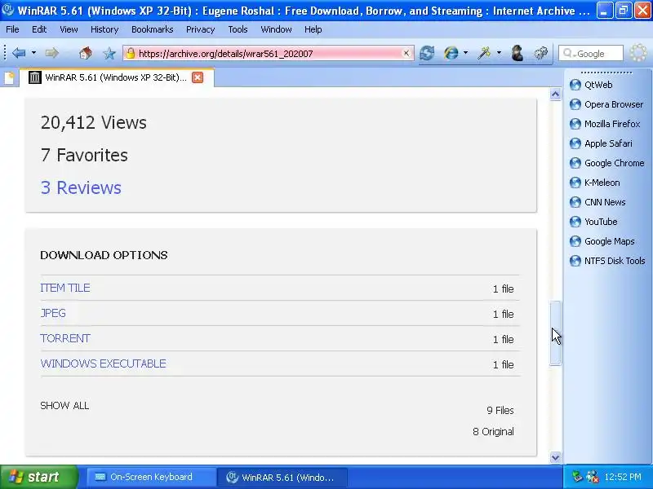The width and height of the screenshot is (653, 489).
Task: Click the bookmark star icon
Action: click(109, 53)
